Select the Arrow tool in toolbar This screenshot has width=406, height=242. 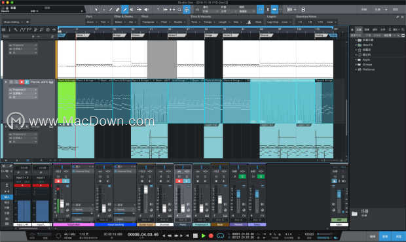97,10
